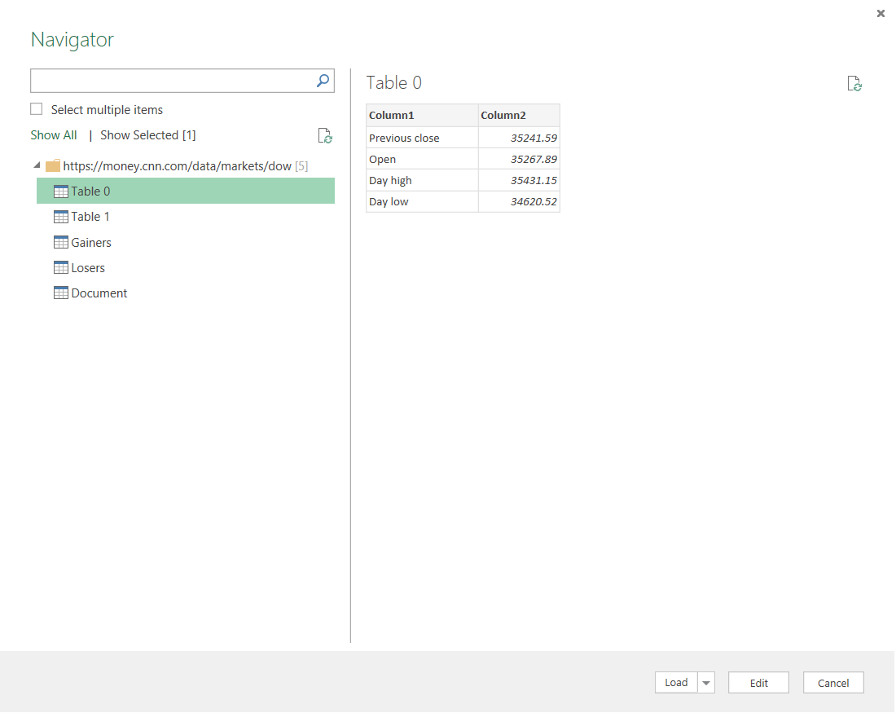
Task: Click the Losers table icon
Action: point(60,267)
